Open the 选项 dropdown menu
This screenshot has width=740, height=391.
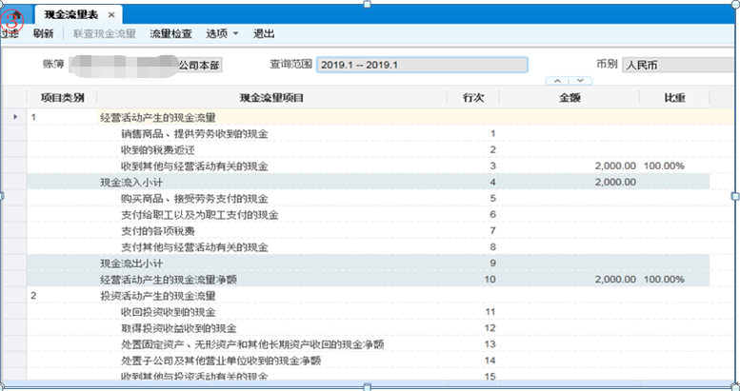point(222,34)
